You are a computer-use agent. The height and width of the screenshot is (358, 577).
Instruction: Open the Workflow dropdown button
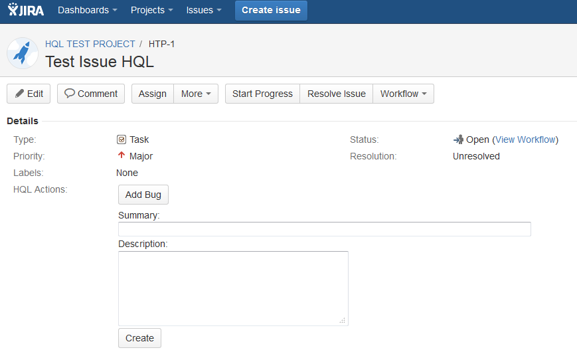point(403,94)
